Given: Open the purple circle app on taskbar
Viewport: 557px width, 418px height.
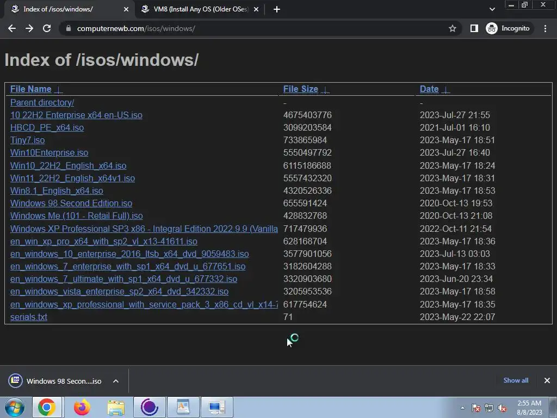Looking at the screenshot, I should 150,407.
